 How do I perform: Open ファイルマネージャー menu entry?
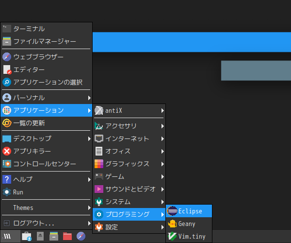(47, 41)
